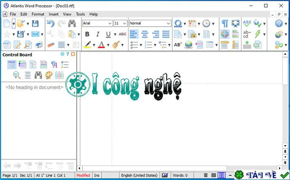Screen dimensions: 290x180
Task: Open the Help menu
Action: tap(94, 14)
